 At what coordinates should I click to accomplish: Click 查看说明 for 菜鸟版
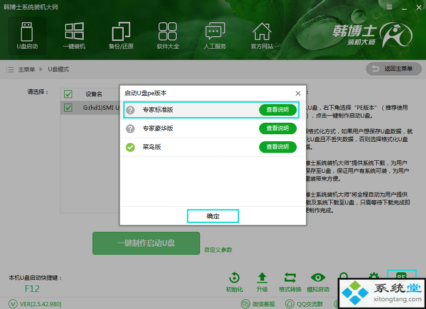pyautogui.click(x=278, y=147)
